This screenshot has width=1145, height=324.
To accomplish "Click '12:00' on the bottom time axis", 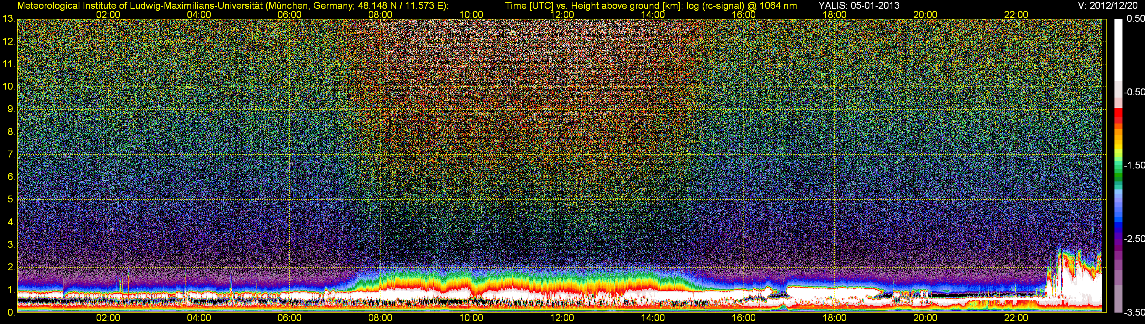I will pos(562,318).
